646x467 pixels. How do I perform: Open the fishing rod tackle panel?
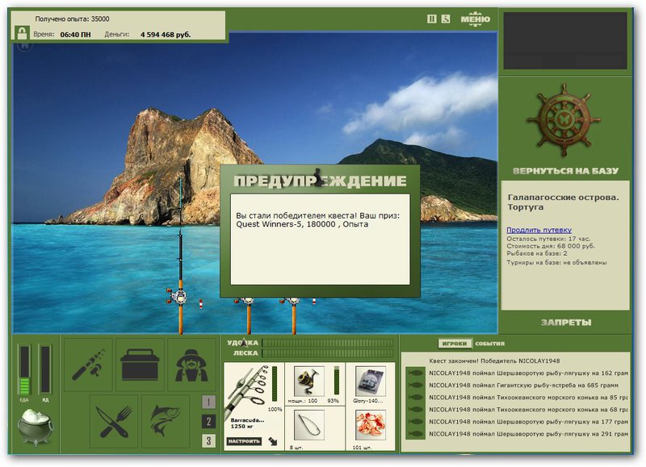pyautogui.click(x=88, y=365)
